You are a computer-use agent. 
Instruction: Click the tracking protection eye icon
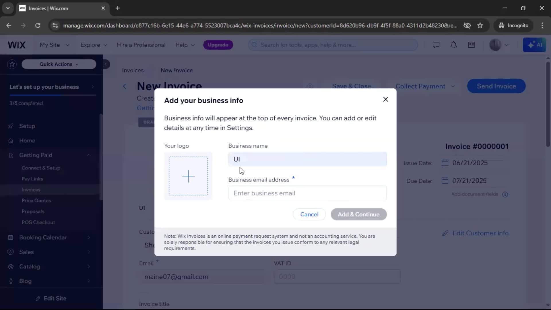[x=467, y=26]
